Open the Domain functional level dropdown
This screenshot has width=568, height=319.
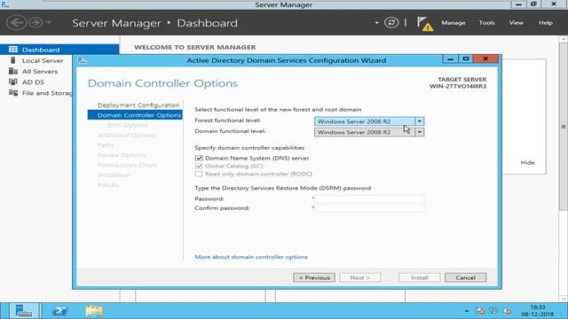369,132
